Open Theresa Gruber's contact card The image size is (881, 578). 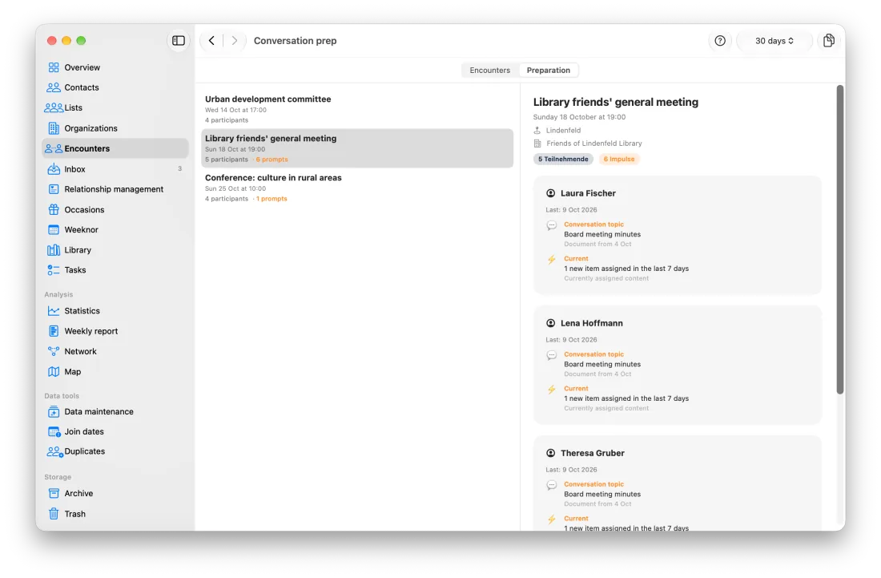point(677,483)
